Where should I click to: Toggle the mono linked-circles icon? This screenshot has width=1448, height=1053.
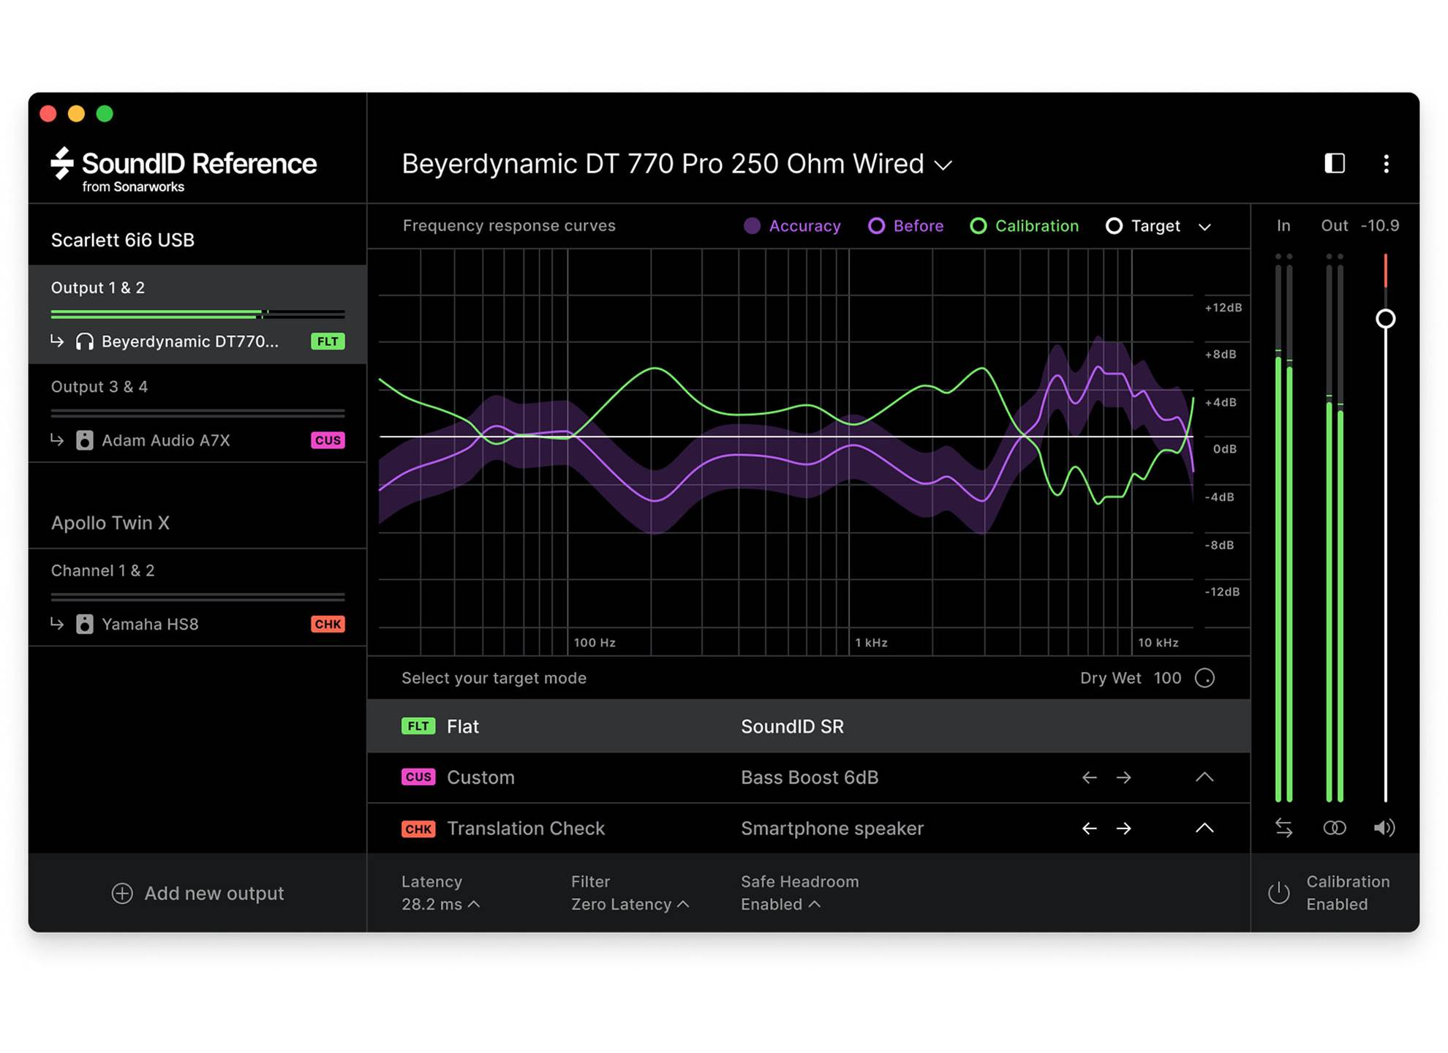tap(1334, 828)
